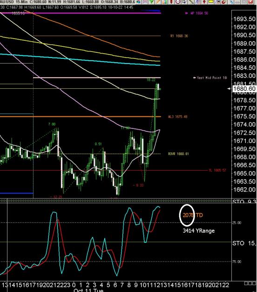The height and width of the screenshot is (292, 257).
Task: Click the orange 2078 TD label
Action: tap(193, 215)
